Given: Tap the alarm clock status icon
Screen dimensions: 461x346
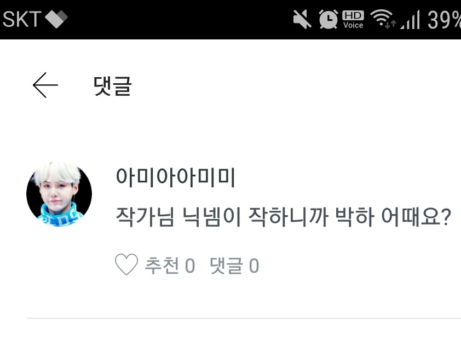Looking at the screenshot, I should (x=329, y=19).
